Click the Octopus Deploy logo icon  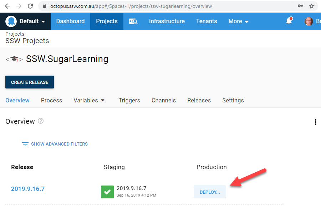point(11,21)
